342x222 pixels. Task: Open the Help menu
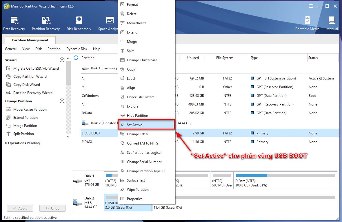97,49
